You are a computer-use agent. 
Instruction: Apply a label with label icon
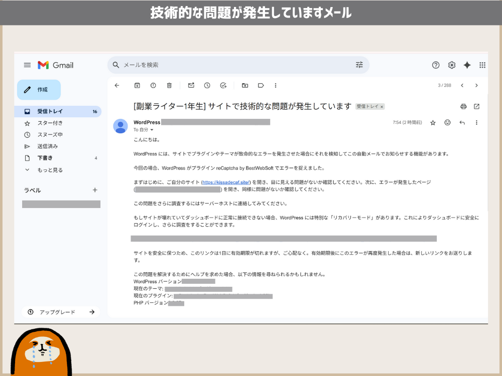point(261,85)
